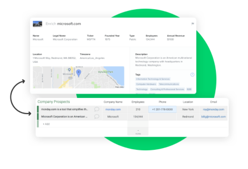Click the map at Idylwood Park label
248x169 pixels.
[105, 72]
